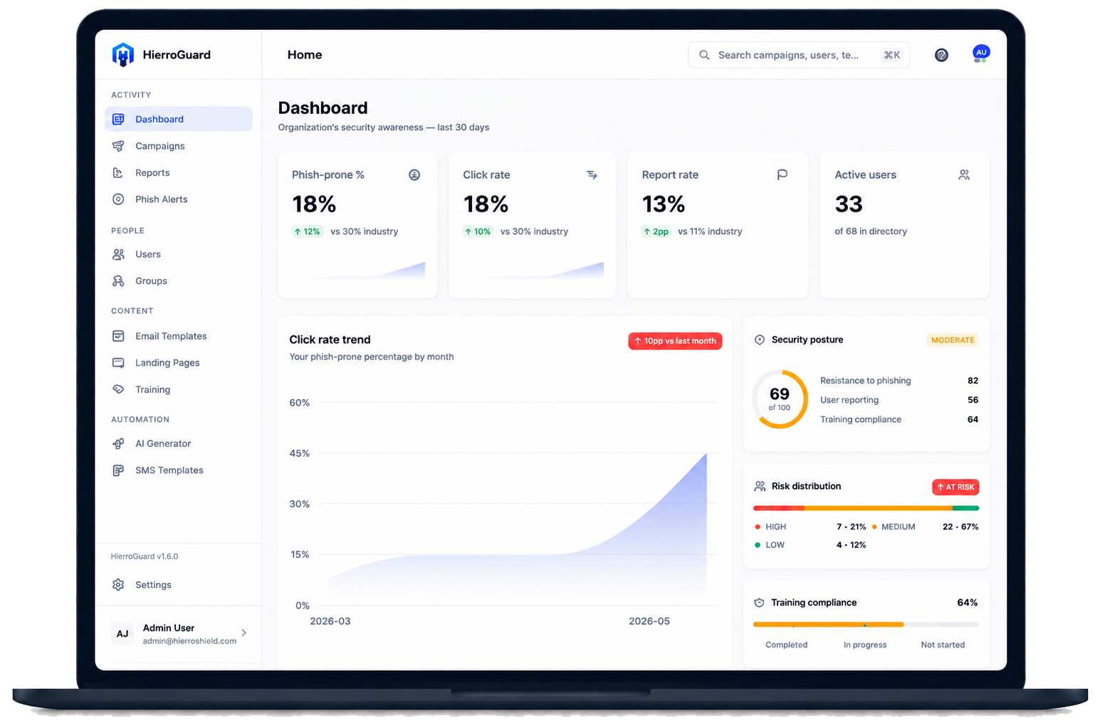Open Email Templates page
1105x721 pixels.
(179, 336)
